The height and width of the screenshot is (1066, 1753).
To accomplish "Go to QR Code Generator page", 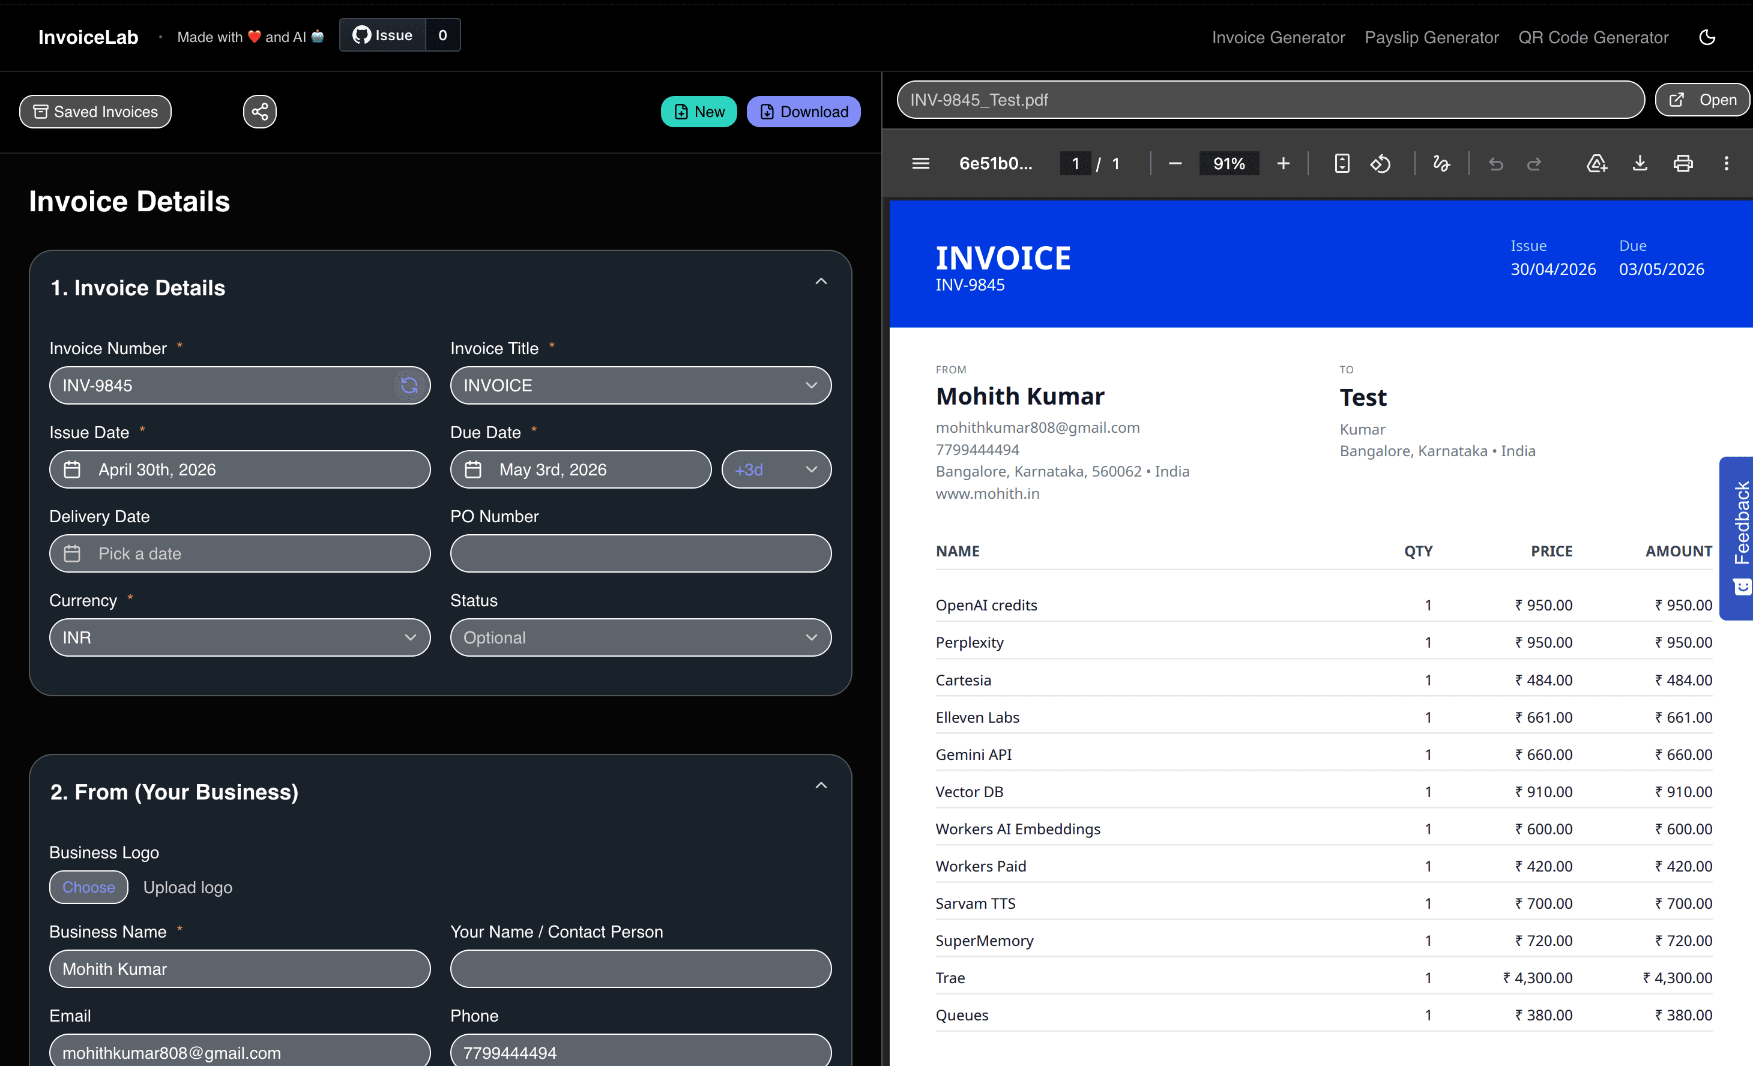I will click(x=1593, y=37).
